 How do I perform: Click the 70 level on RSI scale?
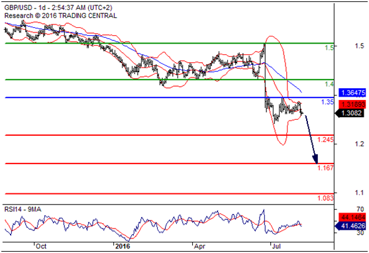(360, 209)
